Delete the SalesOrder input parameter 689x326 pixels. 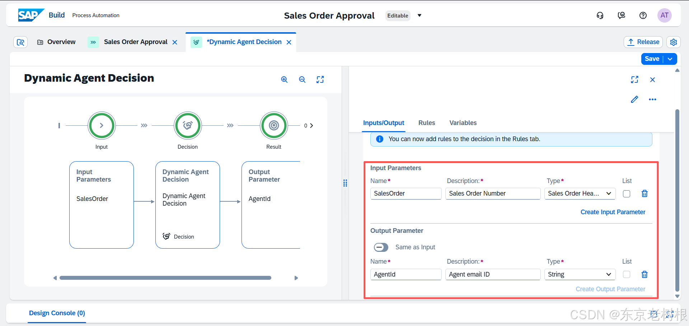pos(645,193)
